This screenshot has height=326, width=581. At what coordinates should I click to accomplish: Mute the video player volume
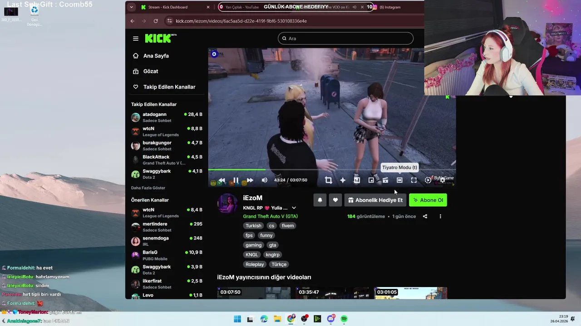point(264,180)
